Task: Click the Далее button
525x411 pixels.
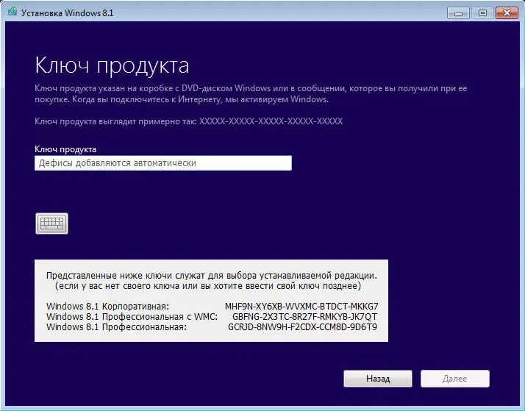Action: click(455, 379)
